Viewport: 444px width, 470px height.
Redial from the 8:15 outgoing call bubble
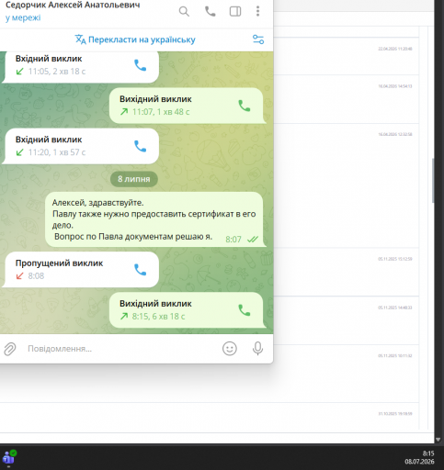245,310
